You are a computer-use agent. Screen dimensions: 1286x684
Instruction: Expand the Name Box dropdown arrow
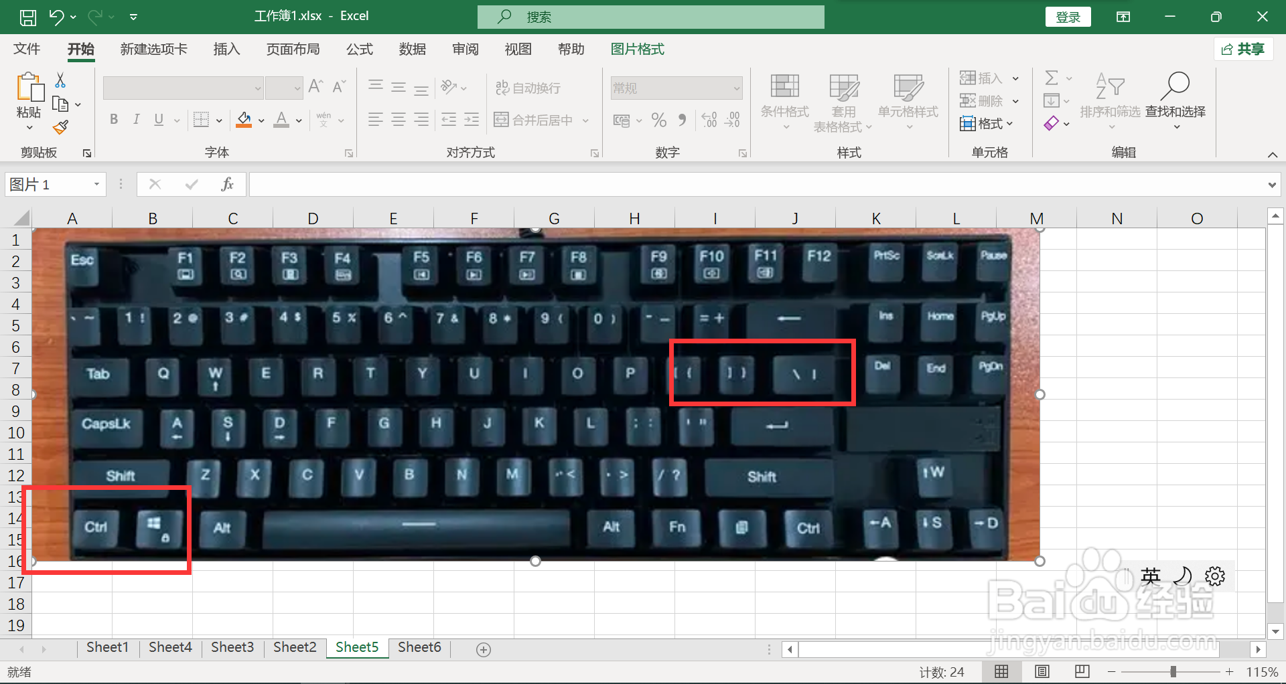pyautogui.click(x=96, y=184)
